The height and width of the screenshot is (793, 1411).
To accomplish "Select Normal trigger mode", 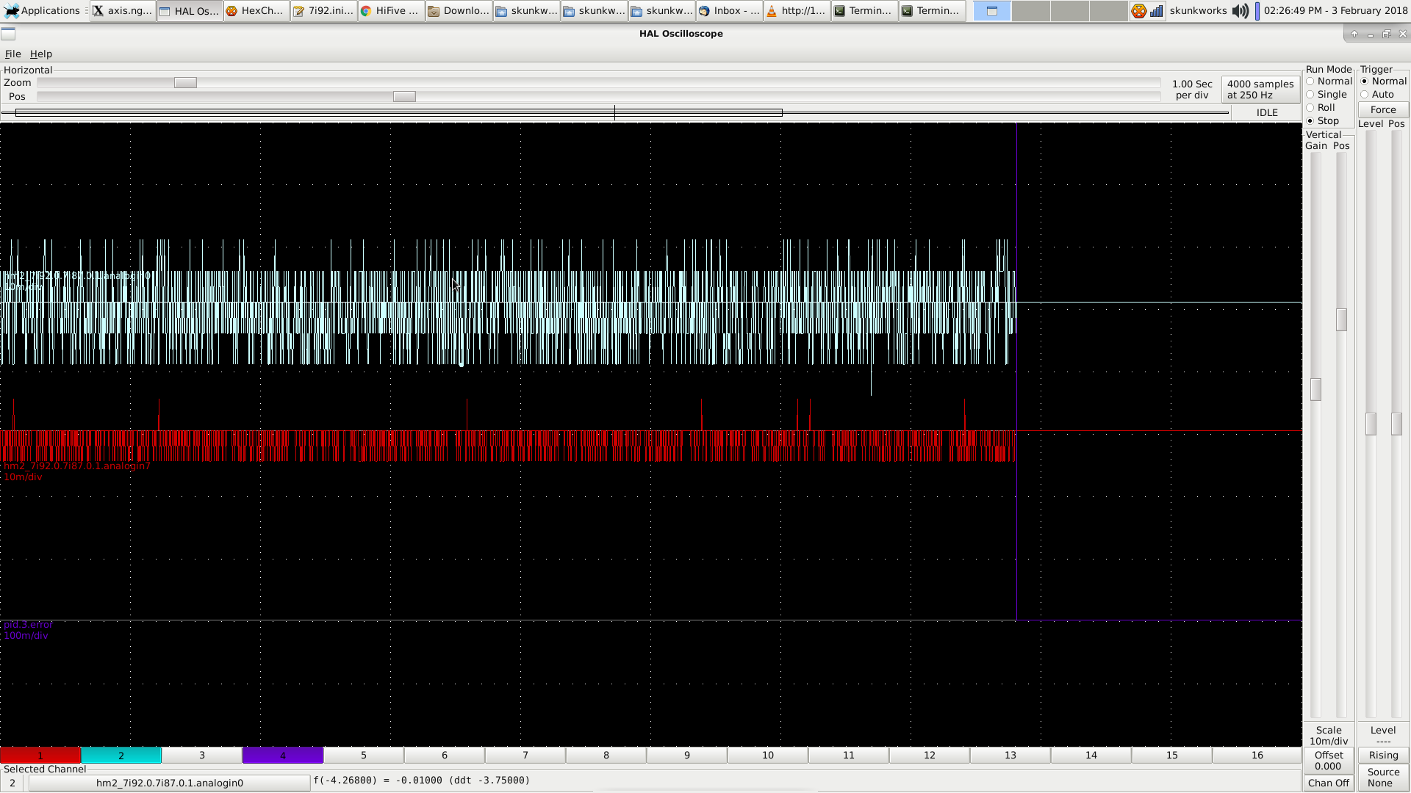I will point(1383,82).
